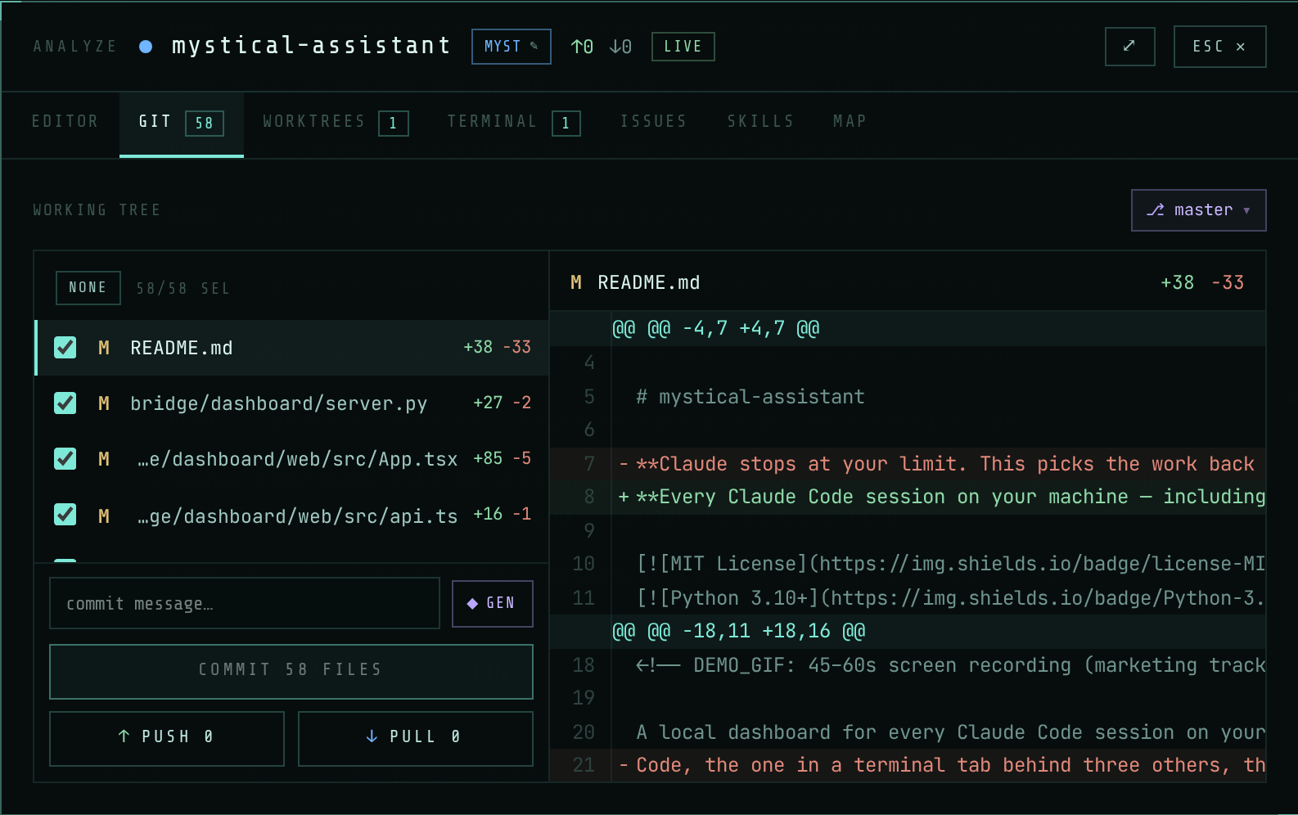Click diff line 5 mystical-assistant heading
1298x815 pixels.
pos(750,397)
